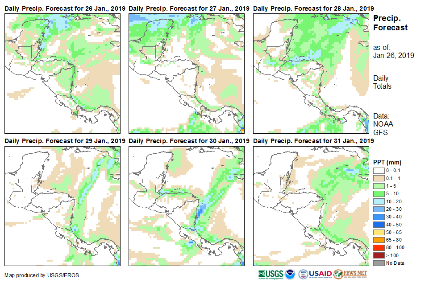Click the round NOAA emblem
433x283 pixels.
pos(290,274)
